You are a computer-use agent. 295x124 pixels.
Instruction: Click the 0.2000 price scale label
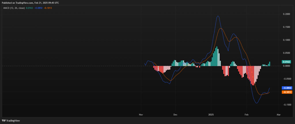pyautogui.click(x=287, y=14)
